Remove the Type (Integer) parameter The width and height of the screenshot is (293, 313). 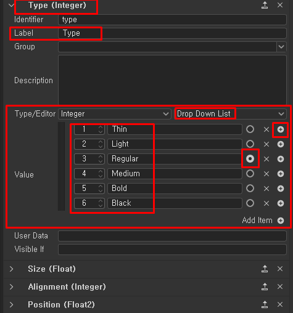tap(280, 5)
